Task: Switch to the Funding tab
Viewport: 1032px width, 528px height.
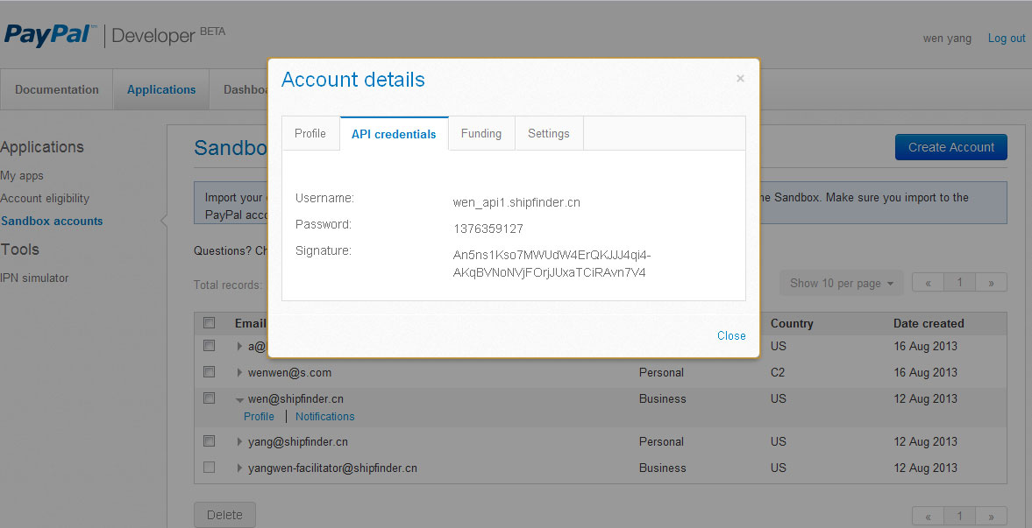Action: [481, 133]
